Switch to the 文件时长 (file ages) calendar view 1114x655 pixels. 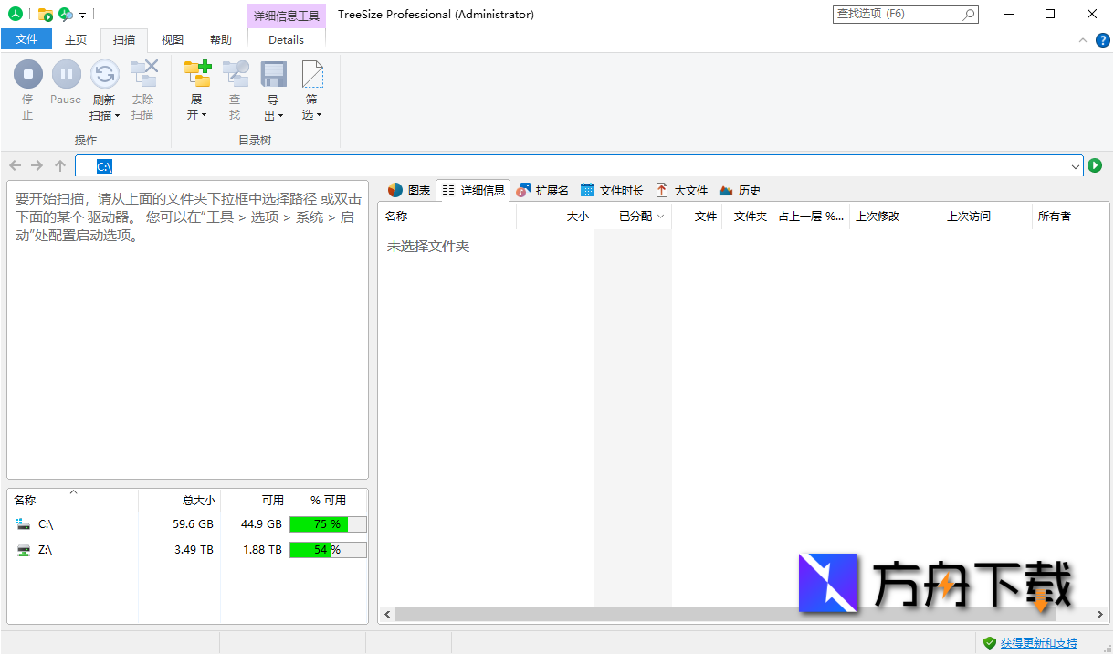tap(612, 190)
